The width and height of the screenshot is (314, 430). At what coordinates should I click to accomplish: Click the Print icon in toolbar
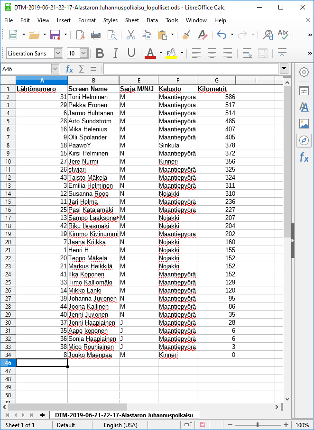pos(96,35)
